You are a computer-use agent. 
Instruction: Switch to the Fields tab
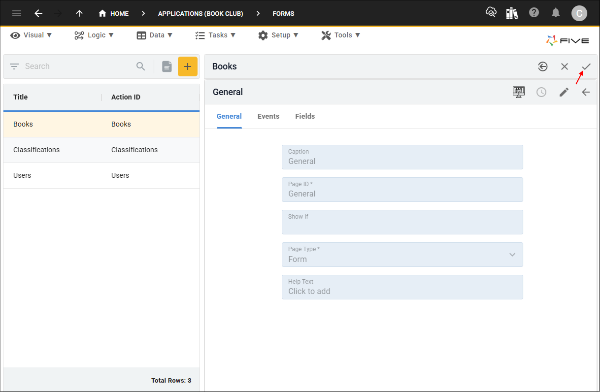(305, 117)
